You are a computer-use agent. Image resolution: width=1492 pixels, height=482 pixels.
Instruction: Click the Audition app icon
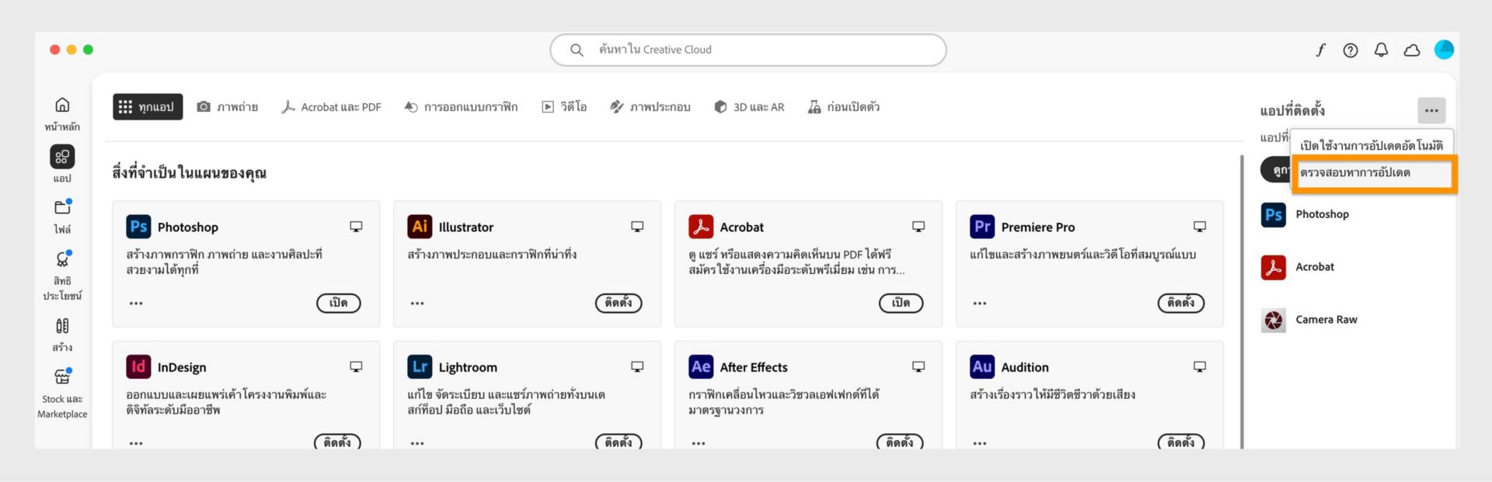pyautogui.click(x=982, y=366)
